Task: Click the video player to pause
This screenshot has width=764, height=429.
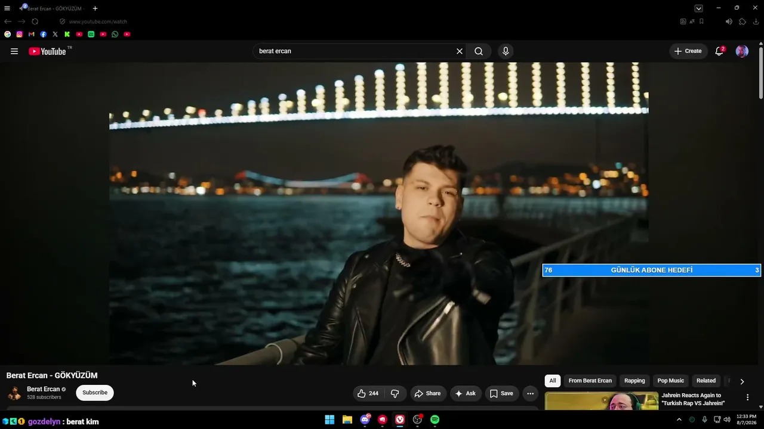Action: pyautogui.click(x=379, y=213)
